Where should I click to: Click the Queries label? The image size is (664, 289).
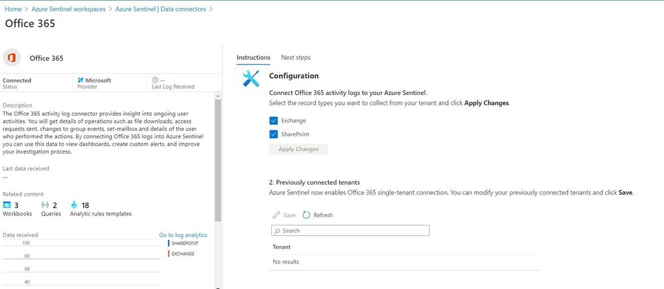click(x=51, y=214)
